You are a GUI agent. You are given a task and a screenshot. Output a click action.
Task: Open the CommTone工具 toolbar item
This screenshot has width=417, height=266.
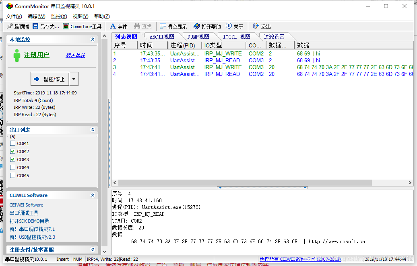(x=82, y=26)
